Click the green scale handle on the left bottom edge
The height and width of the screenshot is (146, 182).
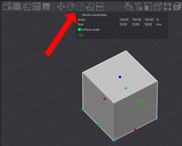tap(98, 125)
